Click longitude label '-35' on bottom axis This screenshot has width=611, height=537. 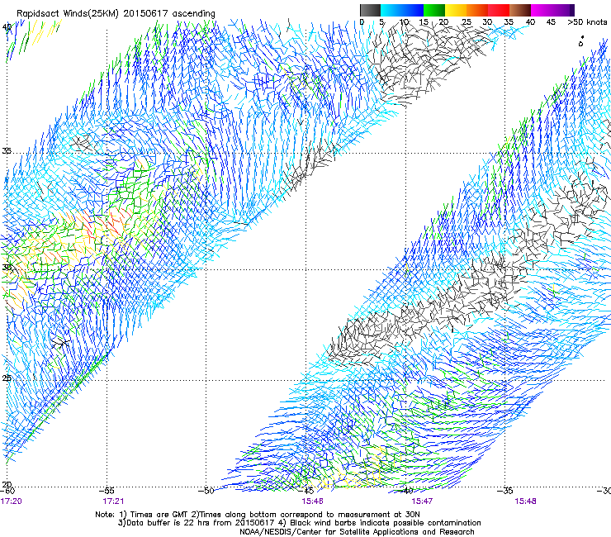tap(504, 491)
